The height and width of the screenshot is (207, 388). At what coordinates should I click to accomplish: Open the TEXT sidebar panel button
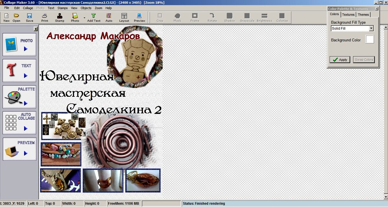pos(19,71)
